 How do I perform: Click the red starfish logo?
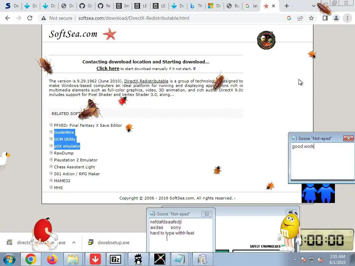pyautogui.click(x=109, y=34)
